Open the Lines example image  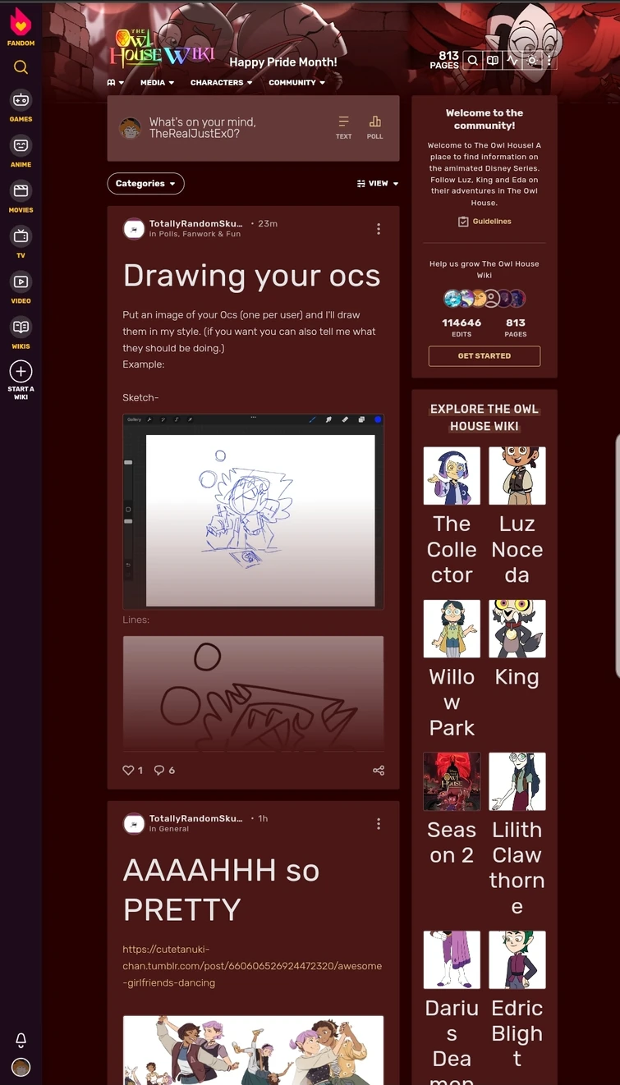253,694
